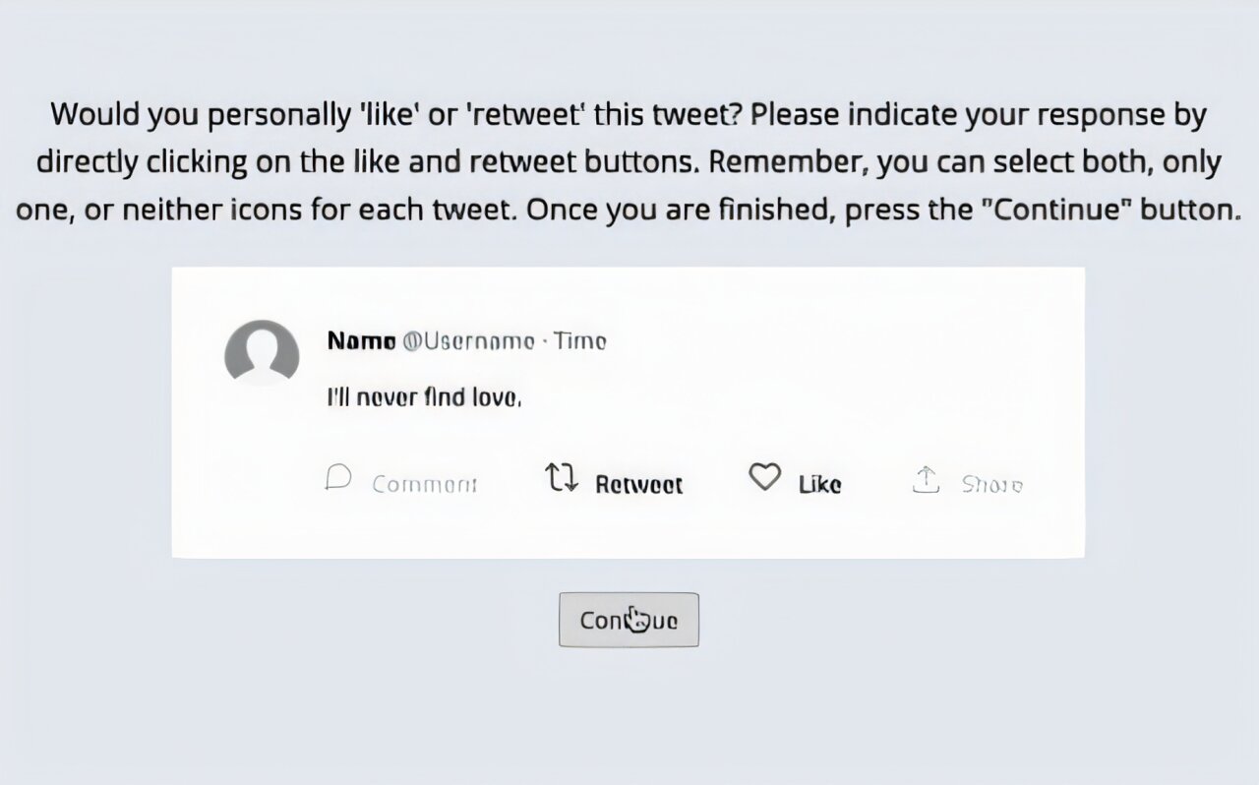
Task: Click the share upload arrow icon
Action: pos(926,480)
